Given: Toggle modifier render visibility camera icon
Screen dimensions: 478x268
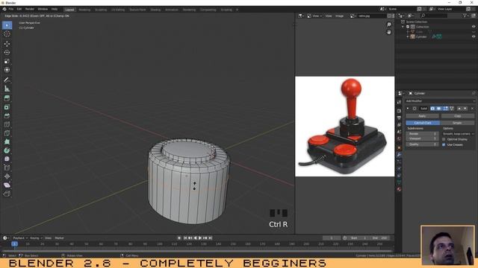Looking at the screenshot, I should point(432,109).
